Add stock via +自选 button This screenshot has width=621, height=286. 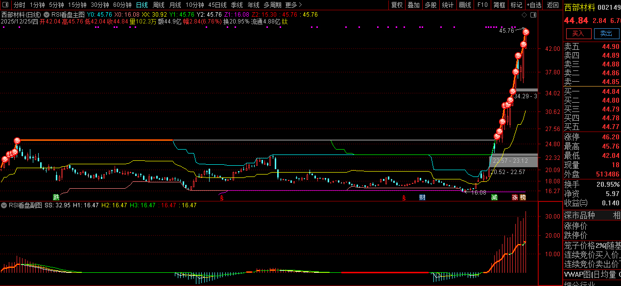tap(534, 5)
